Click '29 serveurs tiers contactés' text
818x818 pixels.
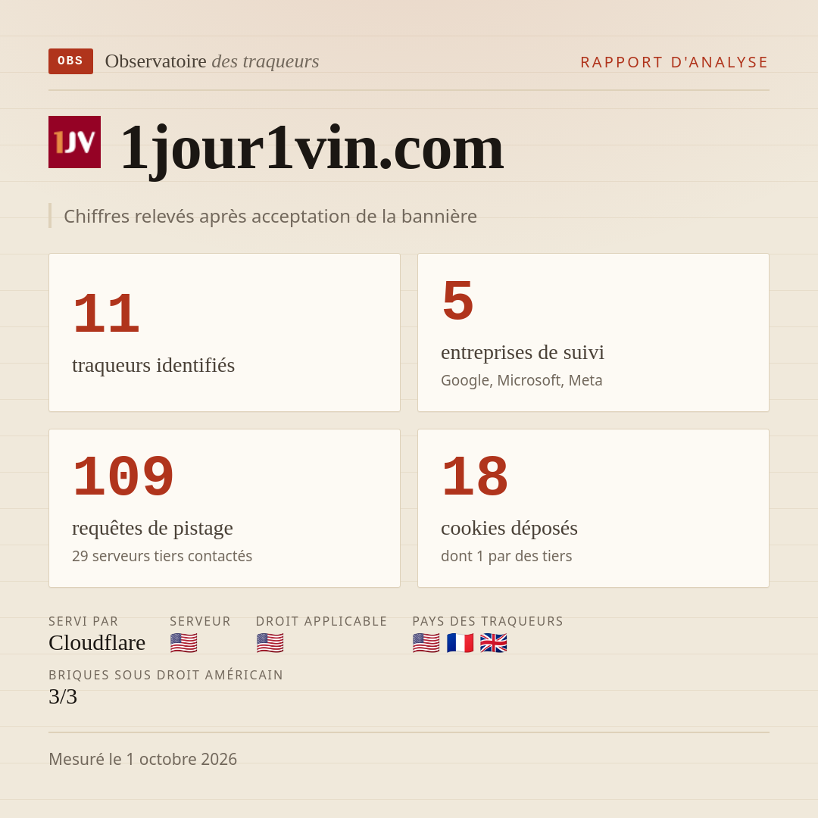point(162,556)
